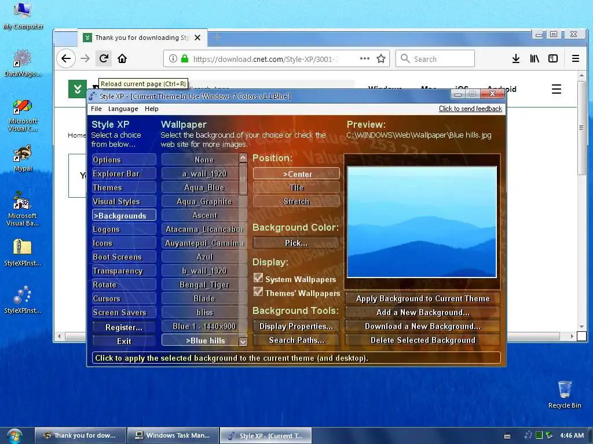The height and width of the screenshot is (444, 593).
Task: Reload the current browser page
Action: click(x=104, y=58)
